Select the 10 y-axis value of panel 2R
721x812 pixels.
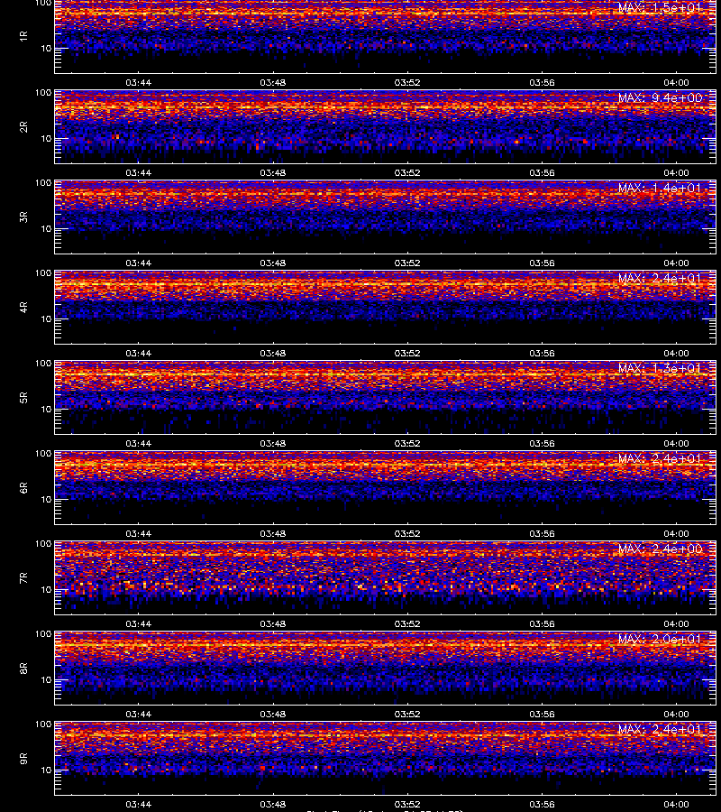click(x=47, y=138)
